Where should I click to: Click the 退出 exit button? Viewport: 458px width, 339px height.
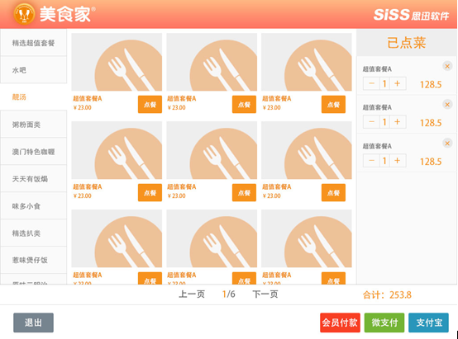pyautogui.click(x=33, y=323)
